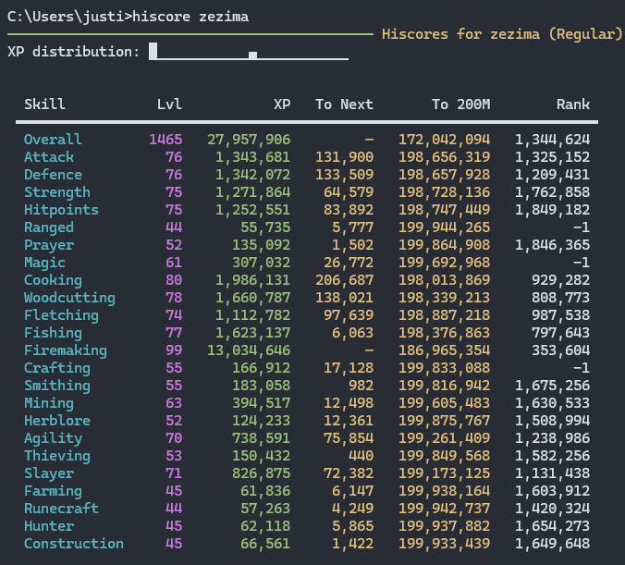Image resolution: width=625 pixels, height=565 pixels.
Task: Click Hitpoints To 200M value 198,747,449
Action: coord(445,210)
